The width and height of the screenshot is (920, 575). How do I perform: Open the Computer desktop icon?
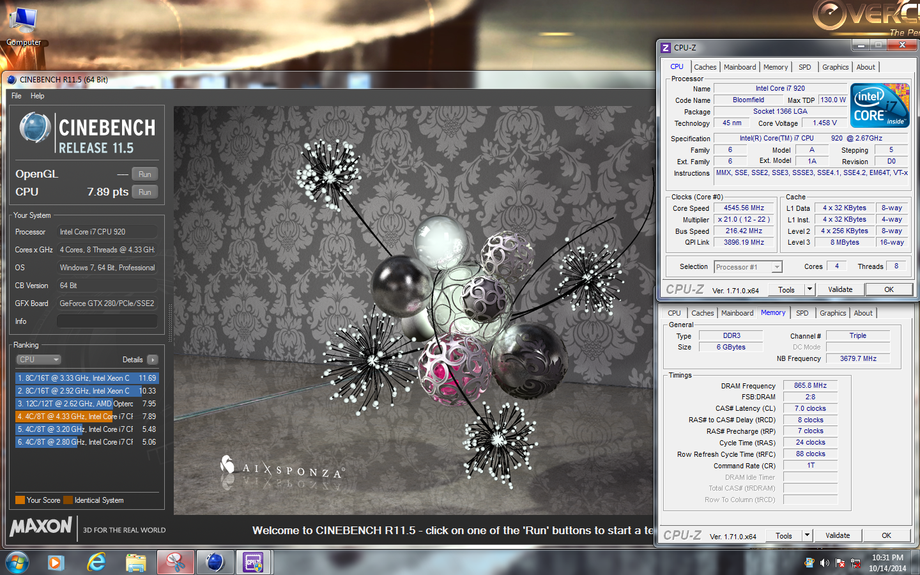pos(24,27)
